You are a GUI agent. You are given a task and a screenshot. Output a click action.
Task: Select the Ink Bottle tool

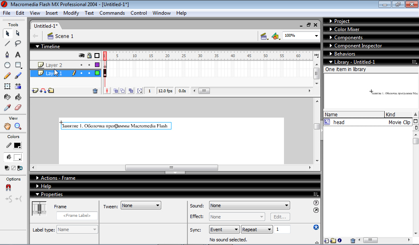coord(7,97)
